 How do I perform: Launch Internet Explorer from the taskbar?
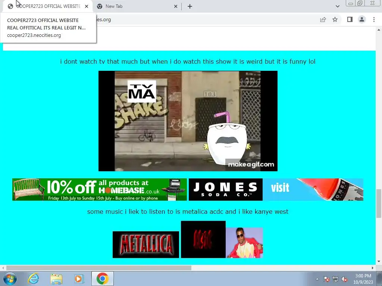click(33, 279)
